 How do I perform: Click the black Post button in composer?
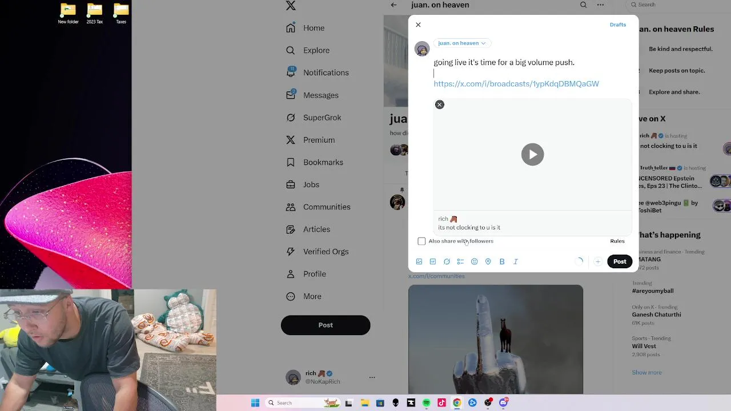pyautogui.click(x=620, y=261)
